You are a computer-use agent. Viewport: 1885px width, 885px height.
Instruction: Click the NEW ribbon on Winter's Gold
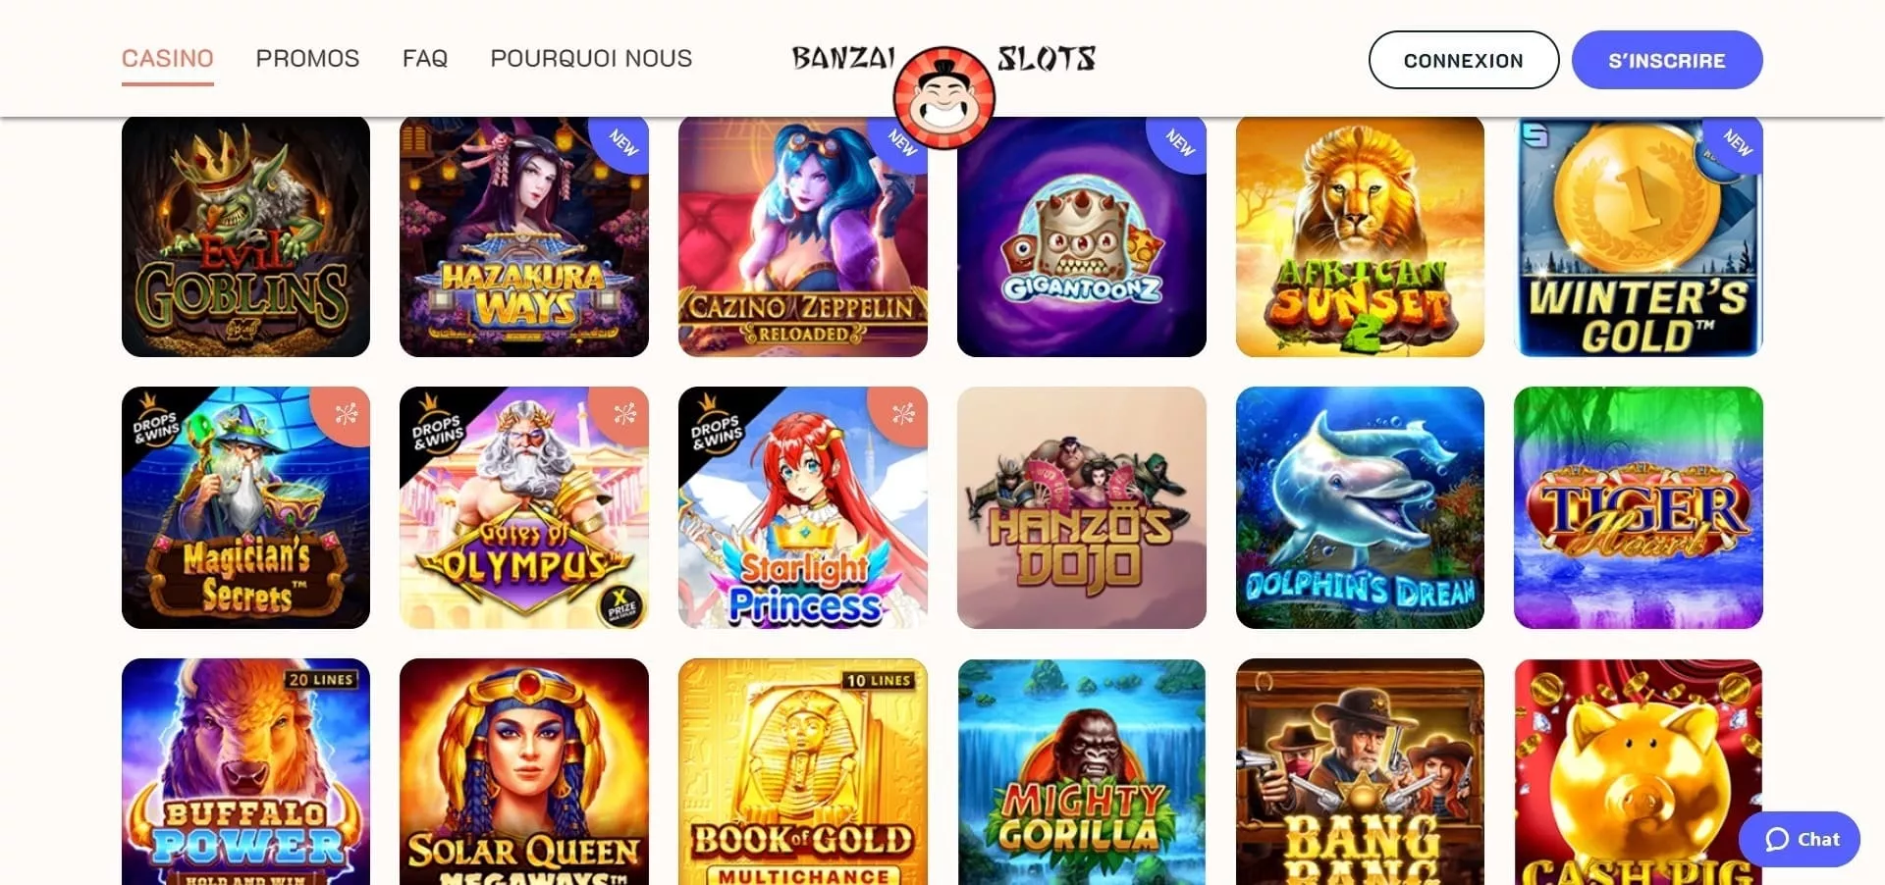1736,143
